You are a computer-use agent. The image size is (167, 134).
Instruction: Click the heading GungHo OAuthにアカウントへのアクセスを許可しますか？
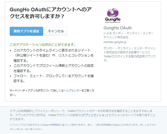click(x=51, y=13)
